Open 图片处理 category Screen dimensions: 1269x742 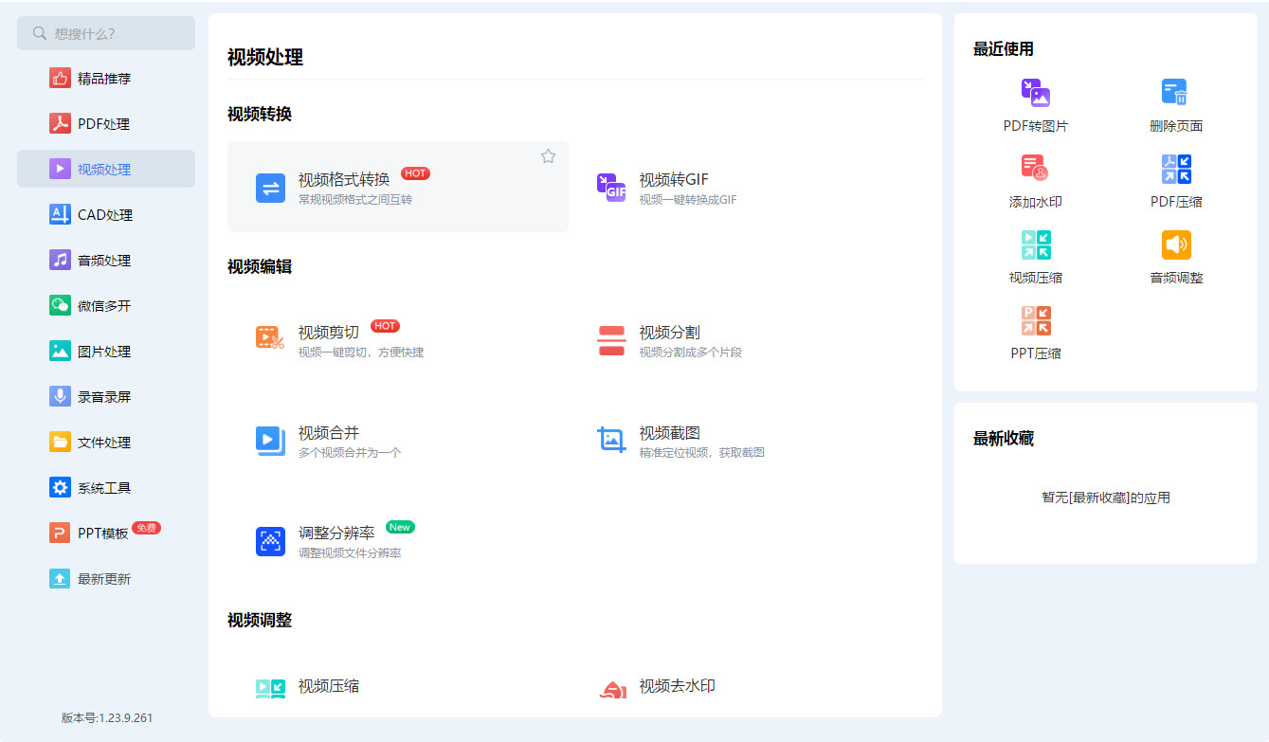click(106, 352)
